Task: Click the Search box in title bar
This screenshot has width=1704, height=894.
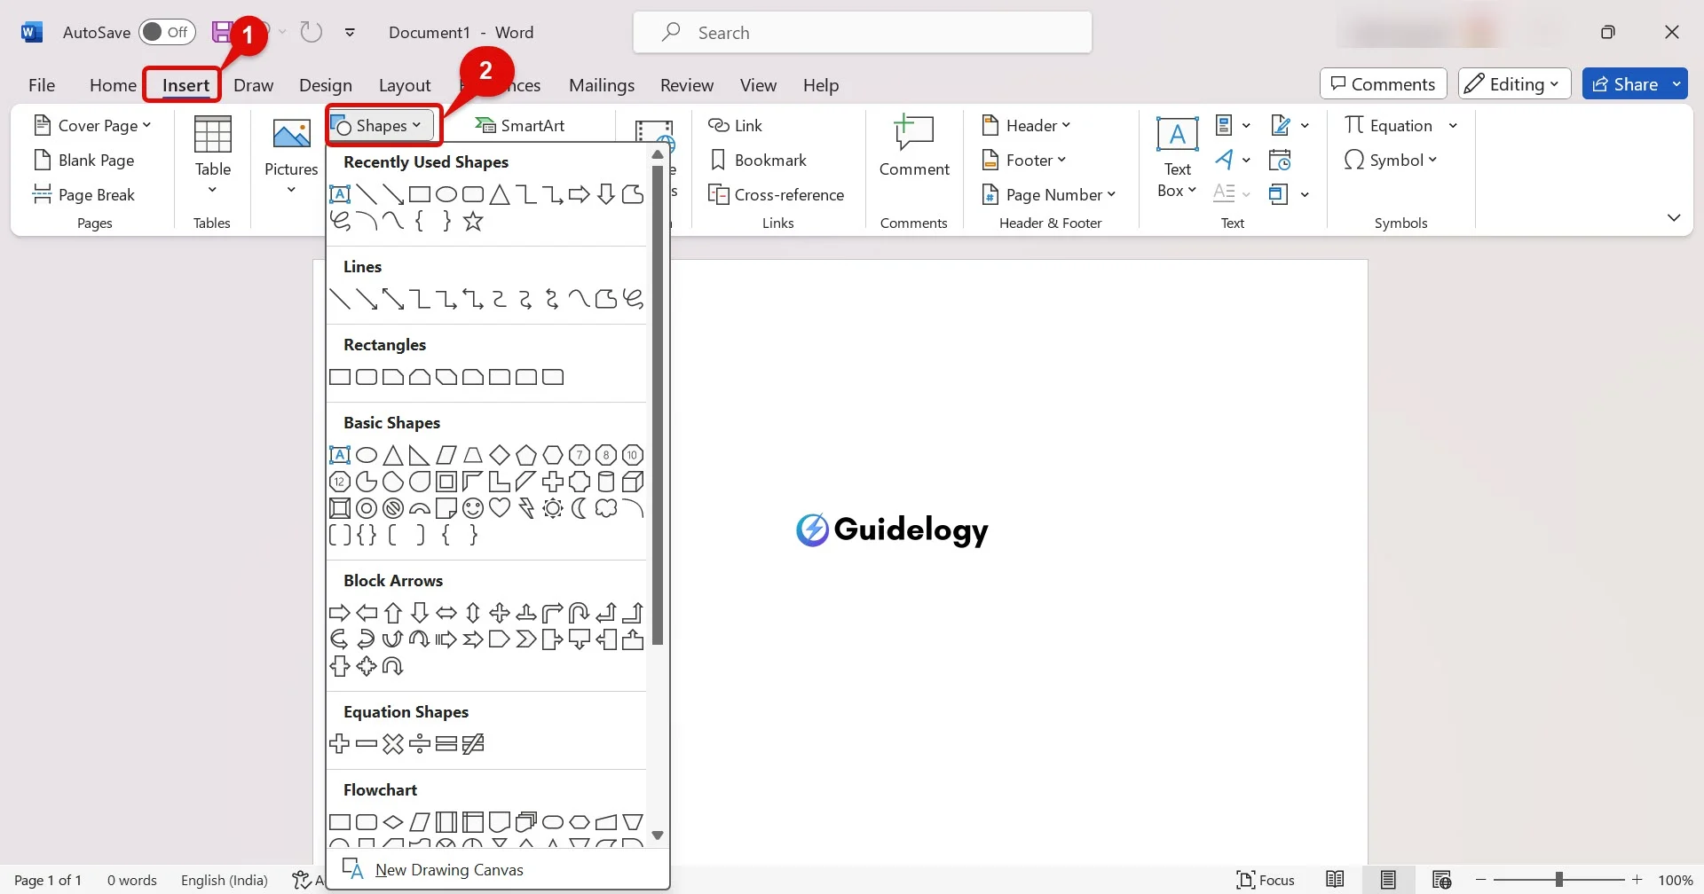Action: pos(863,32)
